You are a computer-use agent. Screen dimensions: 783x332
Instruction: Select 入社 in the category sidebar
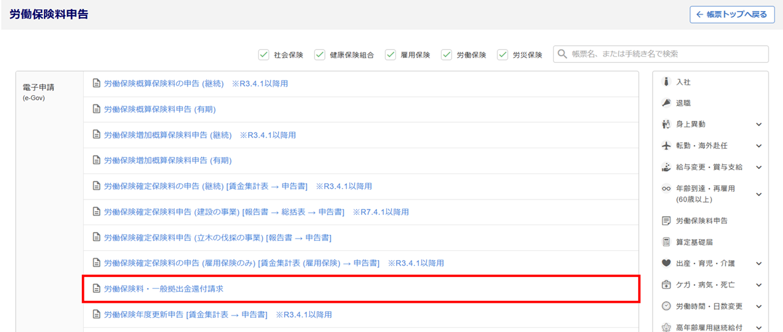point(683,82)
